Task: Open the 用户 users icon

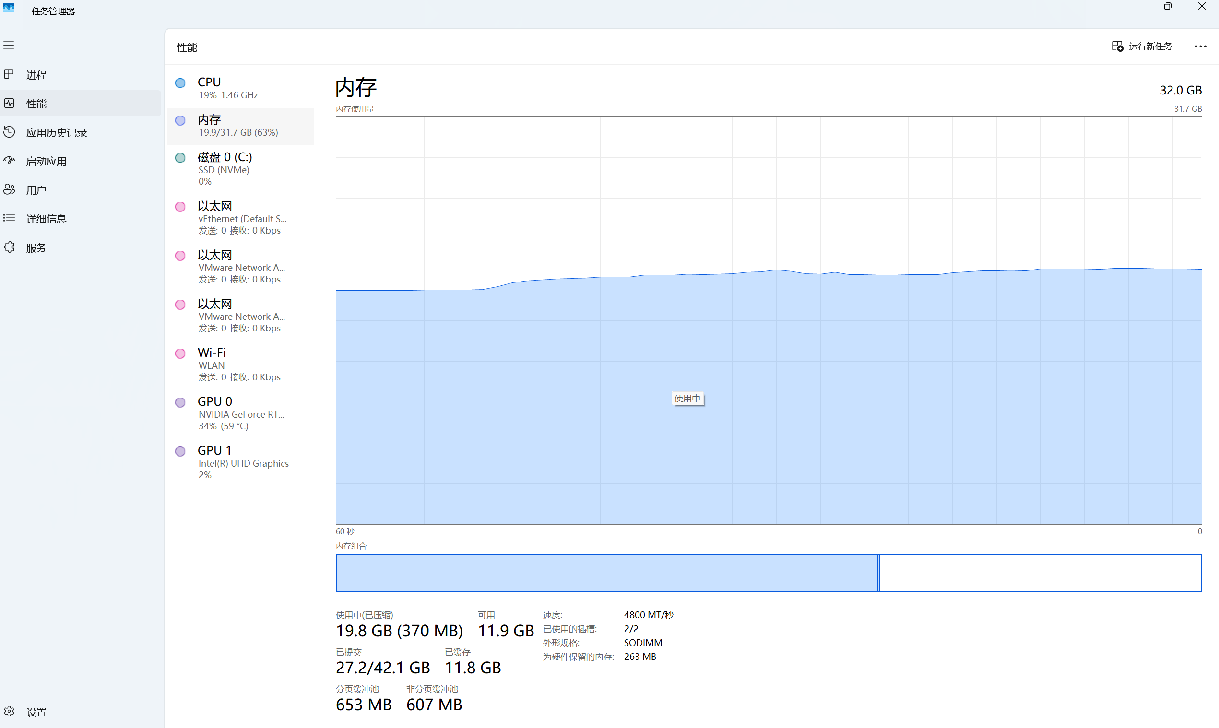Action: pyautogui.click(x=9, y=189)
